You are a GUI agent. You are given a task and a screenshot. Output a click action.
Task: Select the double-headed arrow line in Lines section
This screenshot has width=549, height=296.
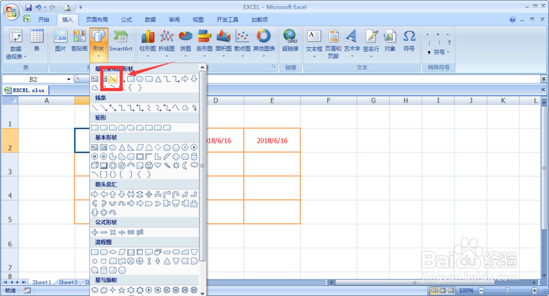(113, 108)
